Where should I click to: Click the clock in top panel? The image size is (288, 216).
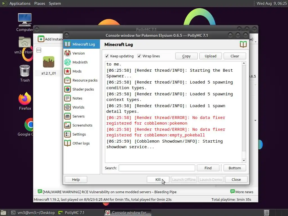pos(272,3)
